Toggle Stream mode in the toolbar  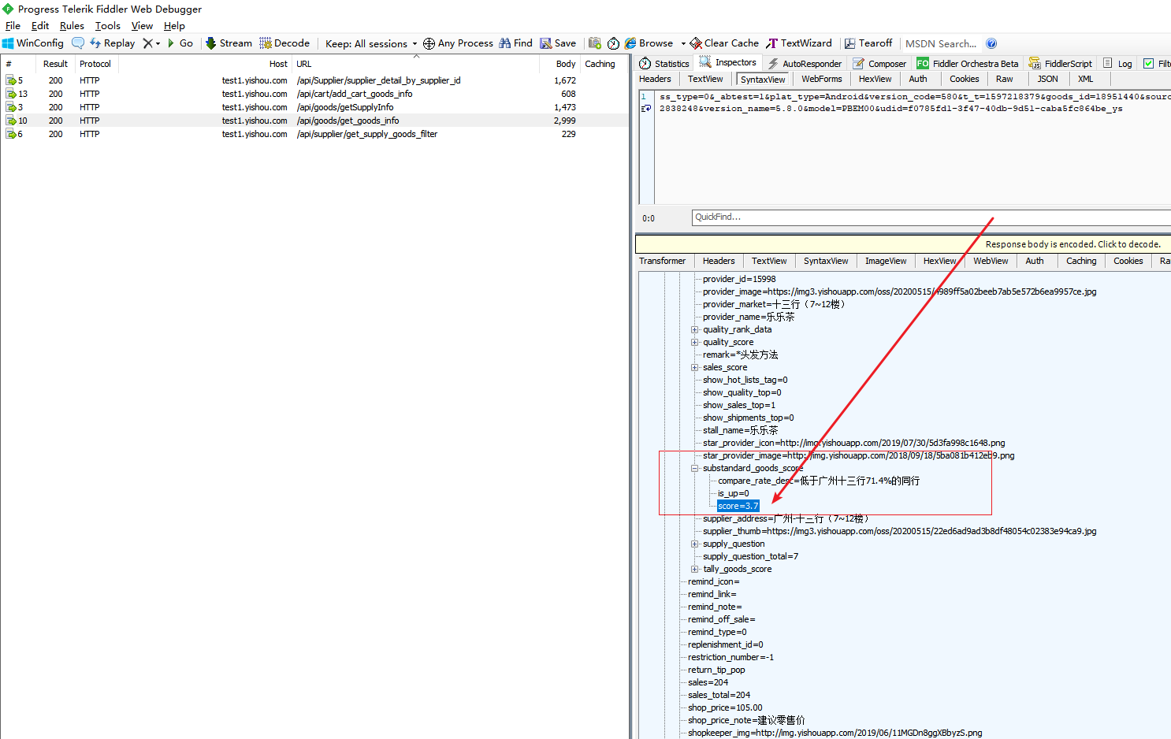(x=229, y=43)
